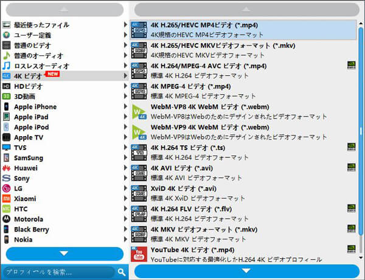The width and height of the screenshot is (365, 280).
Task: Choose 4K MPEG-4 ビデオ (*.mp4) format
Action: click(x=243, y=91)
